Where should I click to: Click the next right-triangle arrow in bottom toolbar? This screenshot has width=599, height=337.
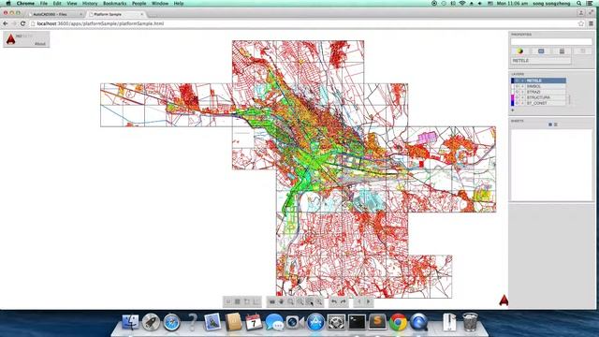point(368,301)
